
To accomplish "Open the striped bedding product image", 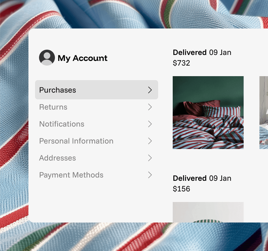I will click(208, 113).
